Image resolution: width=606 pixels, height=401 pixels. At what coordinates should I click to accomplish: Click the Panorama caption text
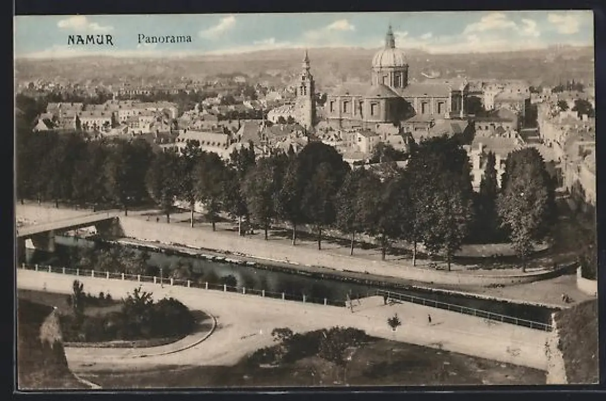tap(164, 38)
